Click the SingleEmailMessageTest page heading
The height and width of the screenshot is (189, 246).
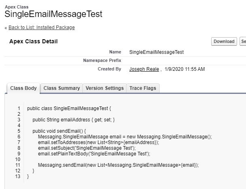53,14
